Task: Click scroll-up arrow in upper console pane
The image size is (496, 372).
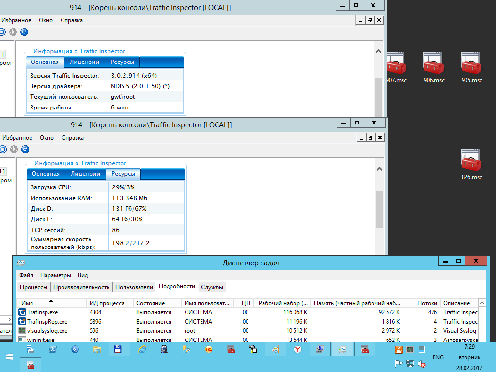Action: [378, 51]
